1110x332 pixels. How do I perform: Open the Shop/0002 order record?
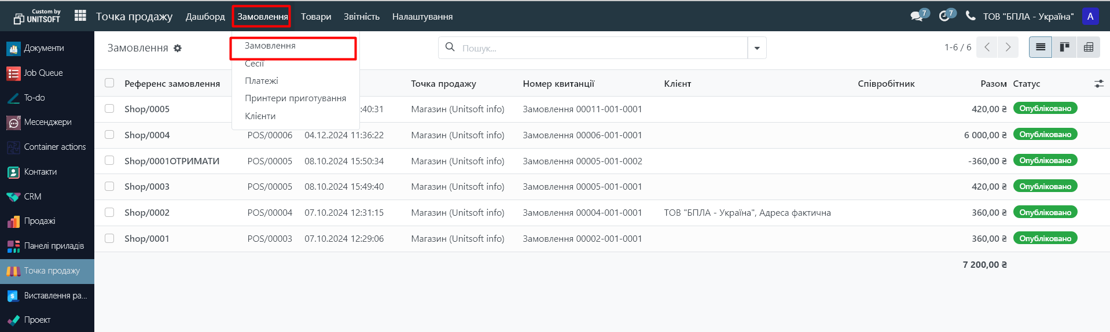click(147, 213)
